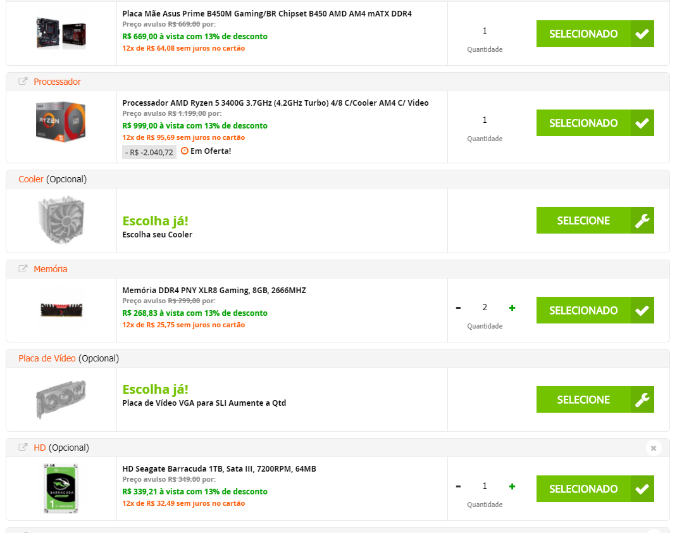Decrease HD Seagate quantity with minus
The height and width of the screenshot is (533, 689).
click(x=458, y=486)
